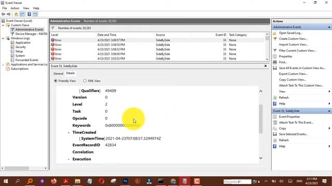
Task: Open Photoshop from the taskbar
Action: coord(126,181)
